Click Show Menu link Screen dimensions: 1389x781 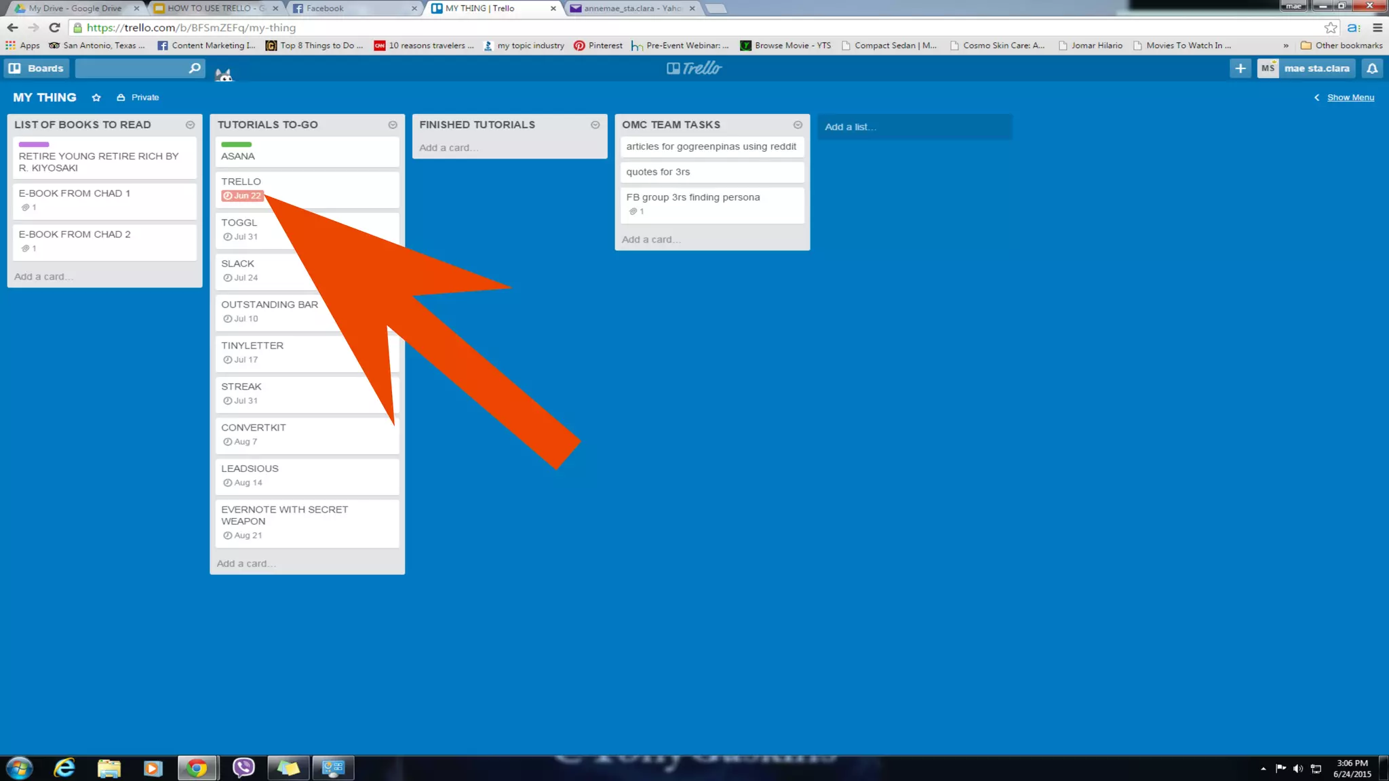(1350, 98)
